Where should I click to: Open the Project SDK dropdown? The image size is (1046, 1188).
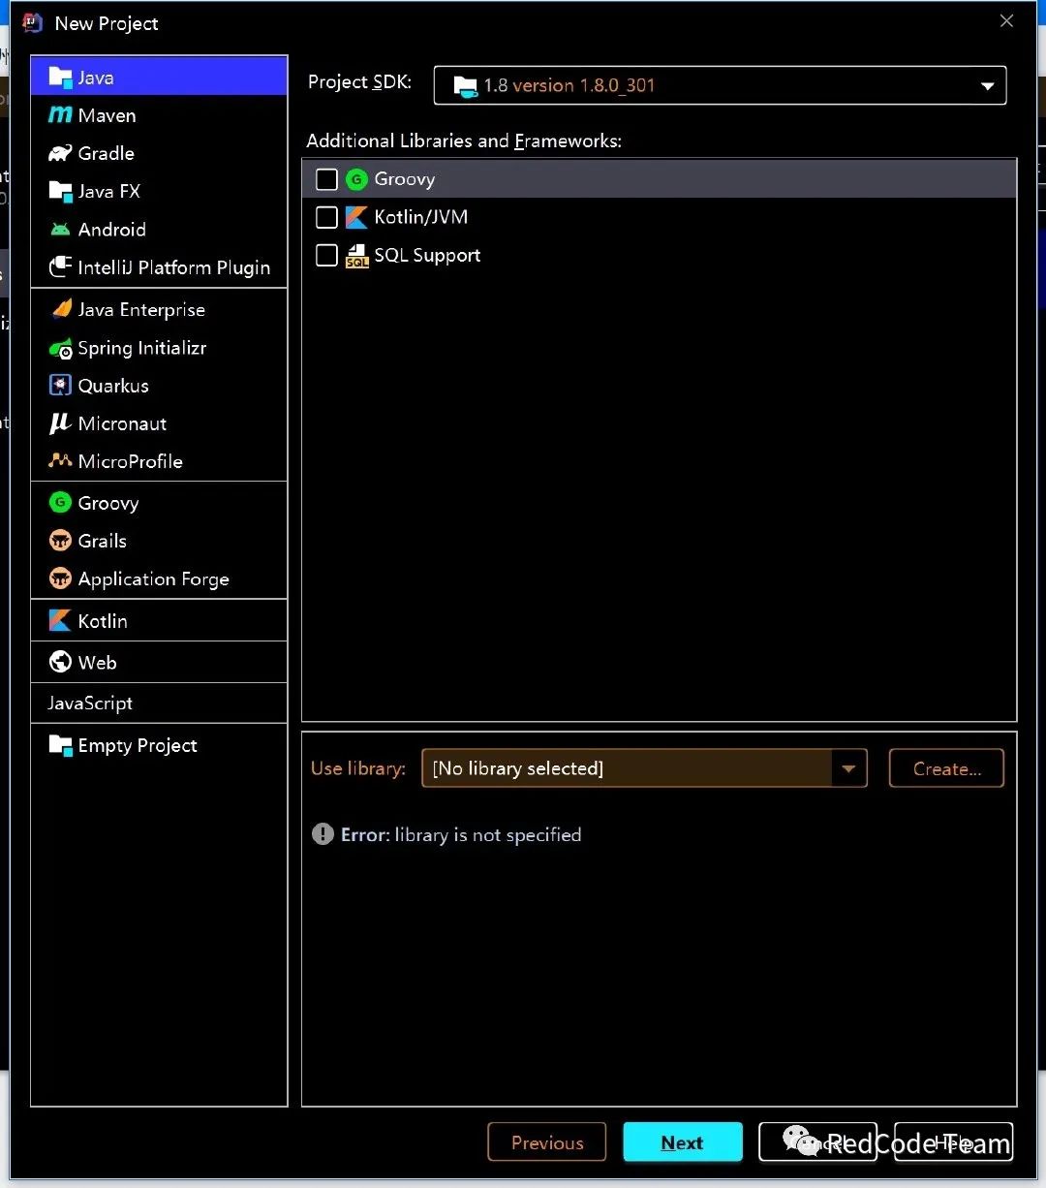point(720,85)
